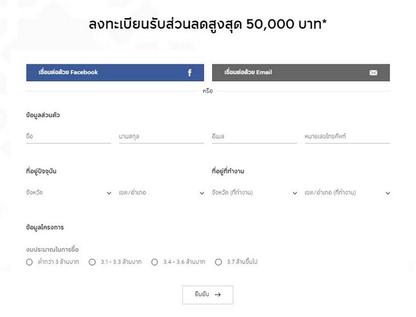Open the current address จังหวัด dropdown

68,192
